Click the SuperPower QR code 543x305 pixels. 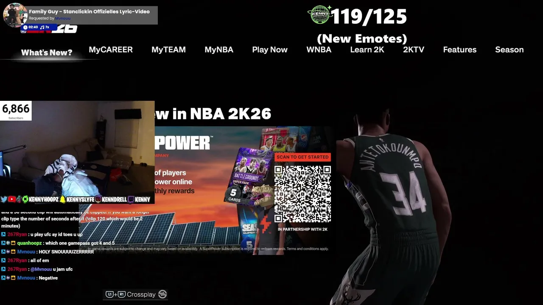302,194
